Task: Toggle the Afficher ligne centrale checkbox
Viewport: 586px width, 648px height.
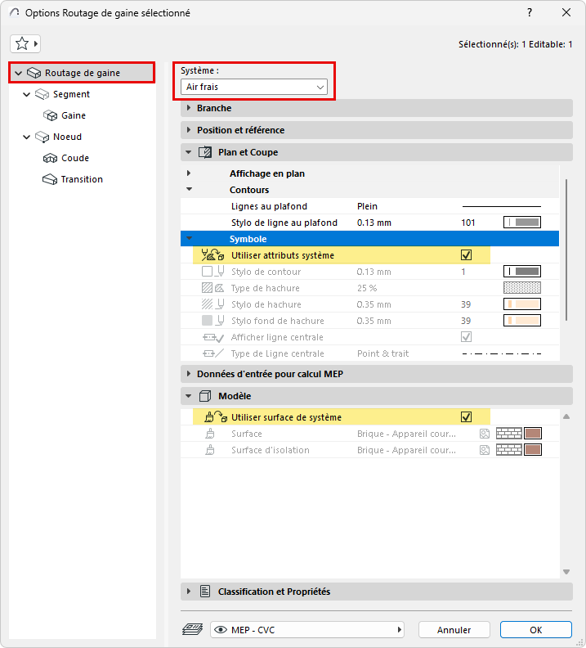Action: 467,337
